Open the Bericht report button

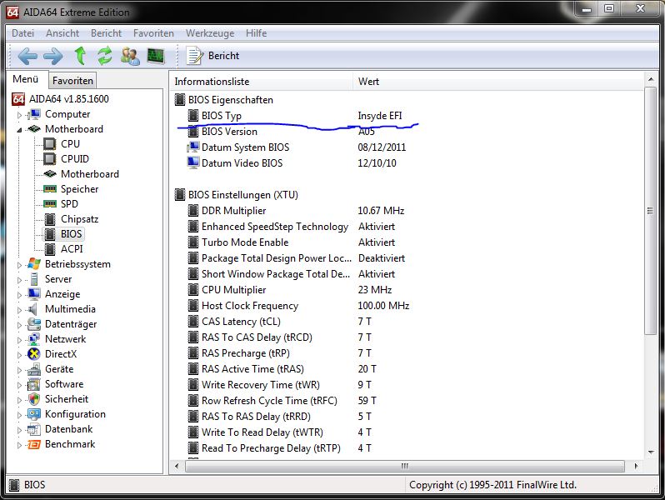212,56
